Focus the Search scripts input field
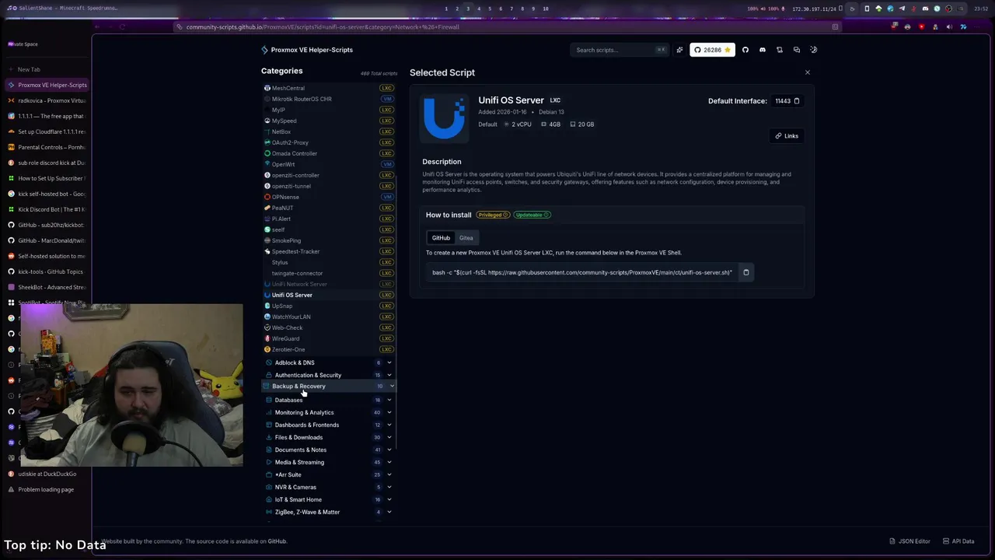Viewport: 995px width, 560px height. coord(620,50)
